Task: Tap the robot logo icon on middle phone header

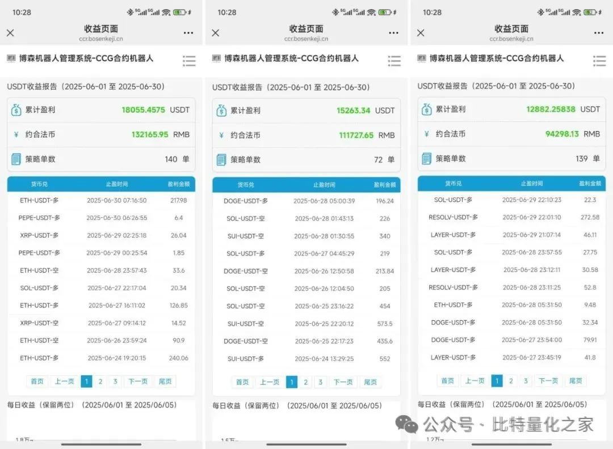Action: coord(217,58)
